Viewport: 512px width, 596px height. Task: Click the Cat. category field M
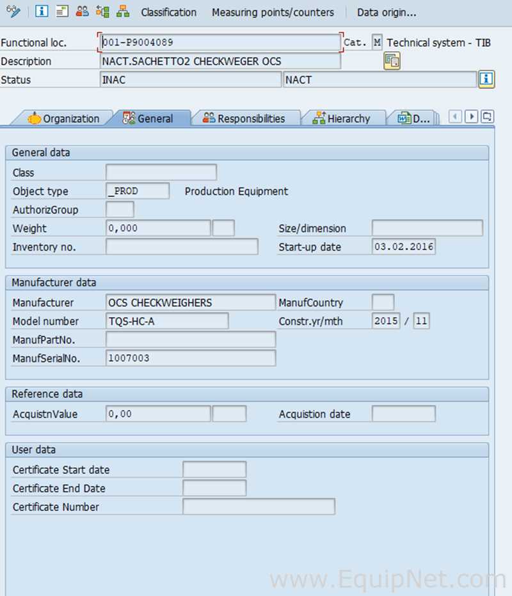[376, 42]
